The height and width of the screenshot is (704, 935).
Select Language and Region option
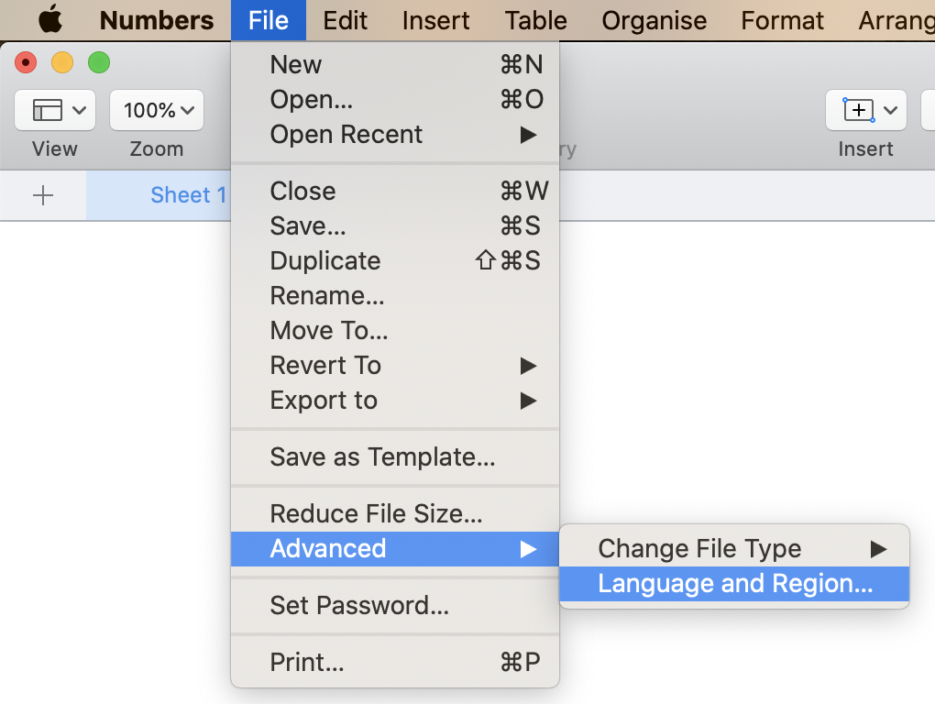[734, 584]
